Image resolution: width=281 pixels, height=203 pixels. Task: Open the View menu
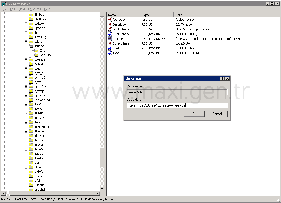[22, 9]
